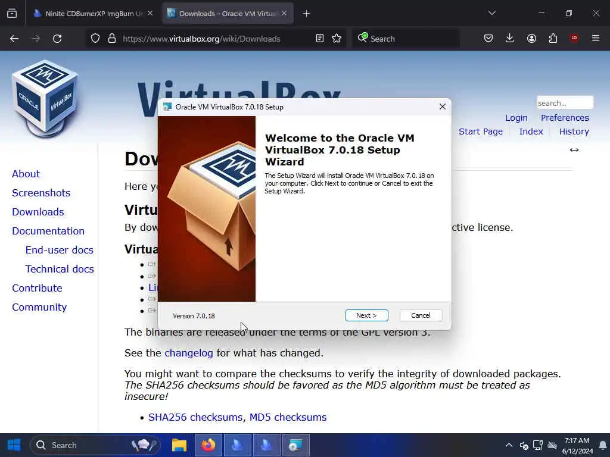Open the Documentation sidebar link
The image size is (610, 457).
(x=48, y=231)
